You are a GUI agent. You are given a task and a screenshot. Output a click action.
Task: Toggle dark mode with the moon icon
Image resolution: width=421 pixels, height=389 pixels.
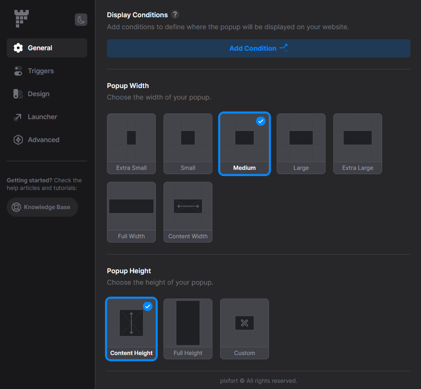click(81, 20)
